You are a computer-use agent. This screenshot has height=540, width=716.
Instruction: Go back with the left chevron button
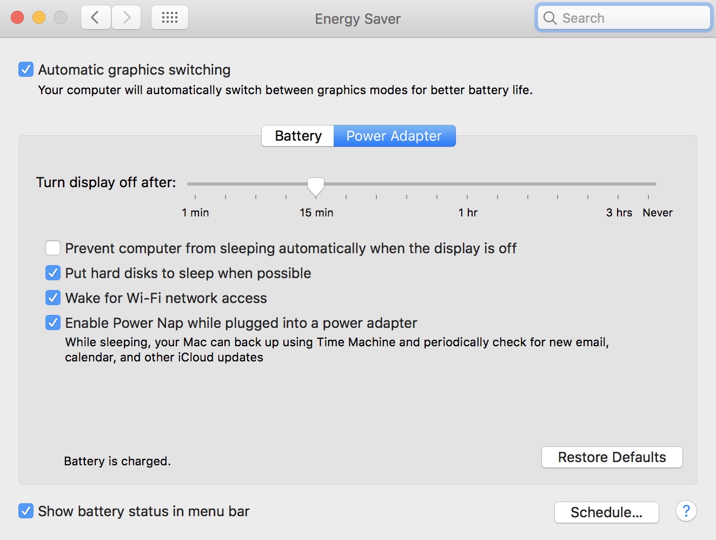click(96, 18)
